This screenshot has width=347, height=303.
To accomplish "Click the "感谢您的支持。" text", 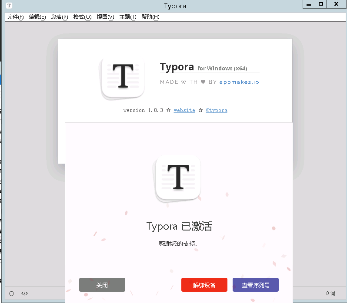I will coord(178,244).
